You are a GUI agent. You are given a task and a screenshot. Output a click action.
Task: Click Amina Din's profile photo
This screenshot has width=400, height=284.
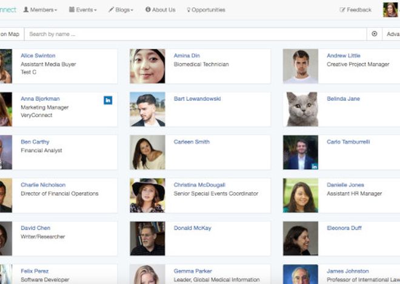click(147, 66)
